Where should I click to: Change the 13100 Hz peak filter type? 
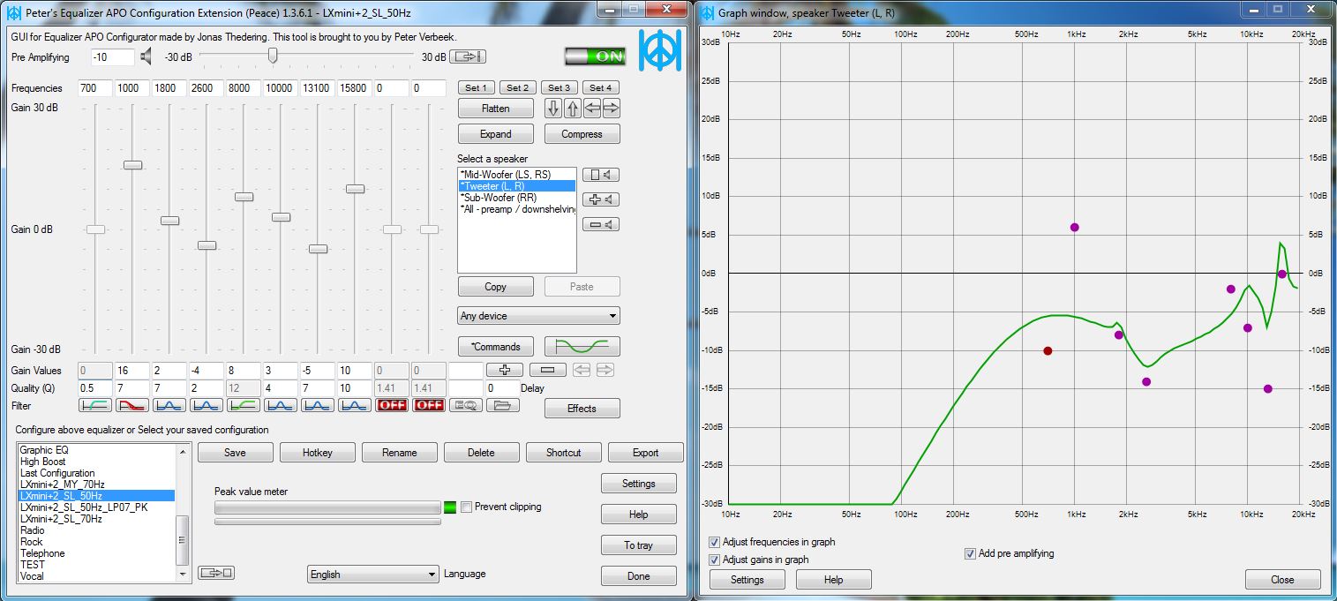pyautogui.click(x=317, y=406)
